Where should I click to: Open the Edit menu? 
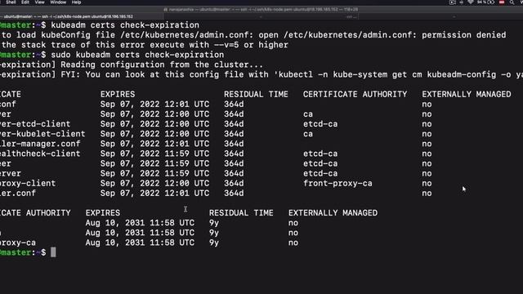click(x=25, y=2)
